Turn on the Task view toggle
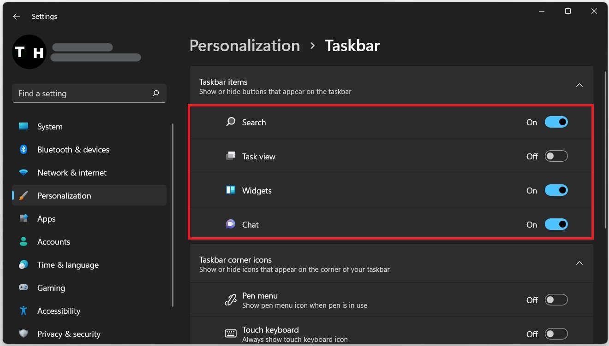 (556, 156)
